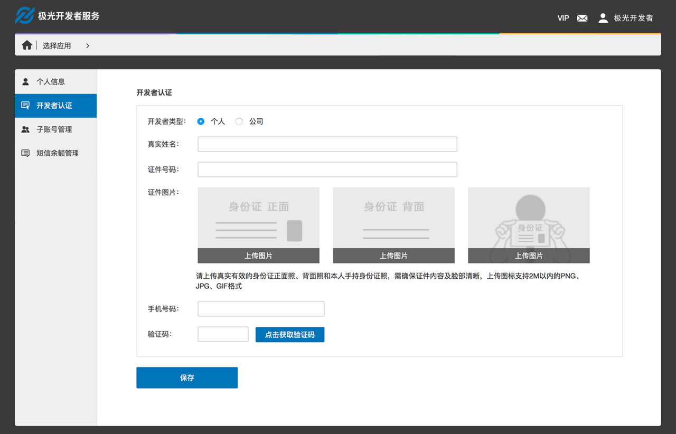This screenshot has width=676, height=434.
Task: Open the mail envelope icon in header
Action: coord(582,18)
